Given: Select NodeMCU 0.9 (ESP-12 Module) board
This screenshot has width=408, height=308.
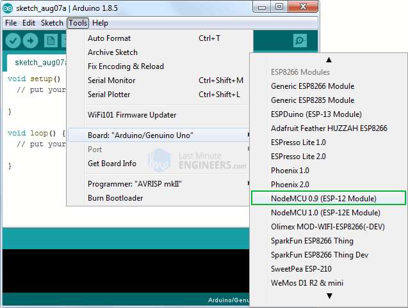Looking at the screenshot, I should [329, 198].
